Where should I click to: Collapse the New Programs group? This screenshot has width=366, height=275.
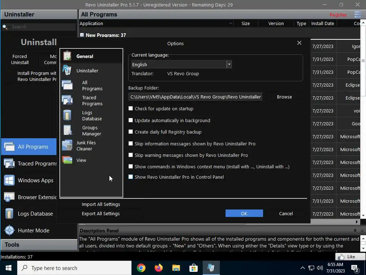(x=82, y=35)
